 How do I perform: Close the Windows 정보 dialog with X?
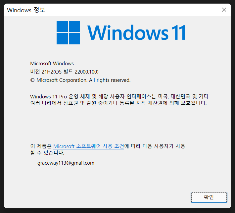tap(224, 10)
